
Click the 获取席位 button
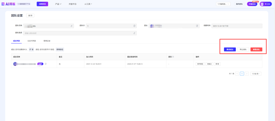tap(60, 49)
